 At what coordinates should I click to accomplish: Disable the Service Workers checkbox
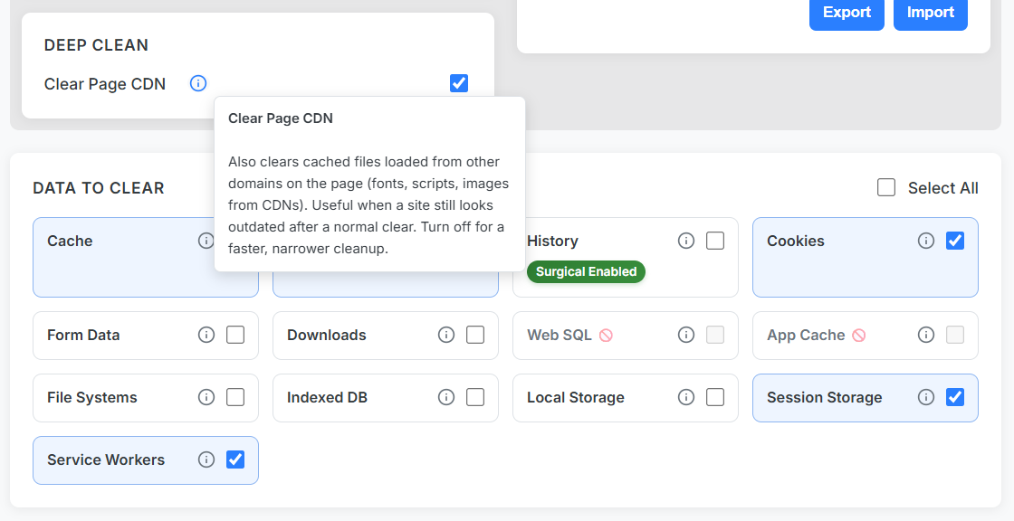235,459
